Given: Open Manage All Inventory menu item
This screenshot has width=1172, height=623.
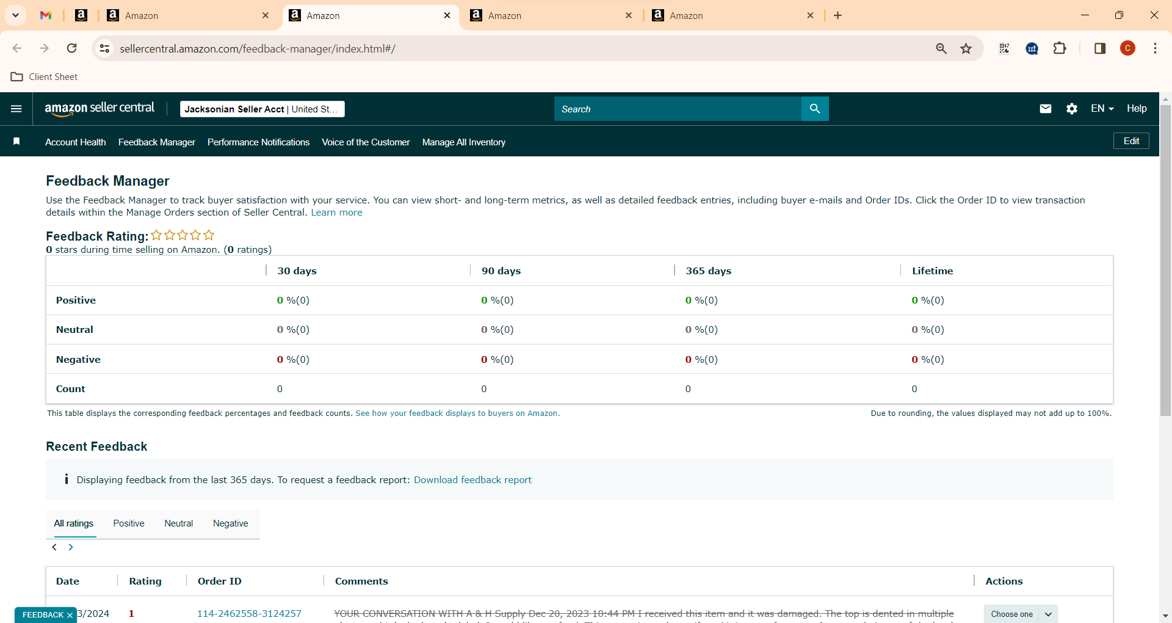Looking at the screenshot, I should 464,142.
